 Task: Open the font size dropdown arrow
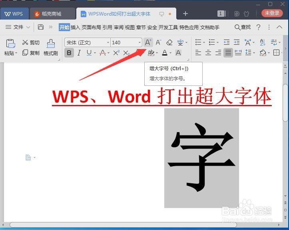pos(140,43)
